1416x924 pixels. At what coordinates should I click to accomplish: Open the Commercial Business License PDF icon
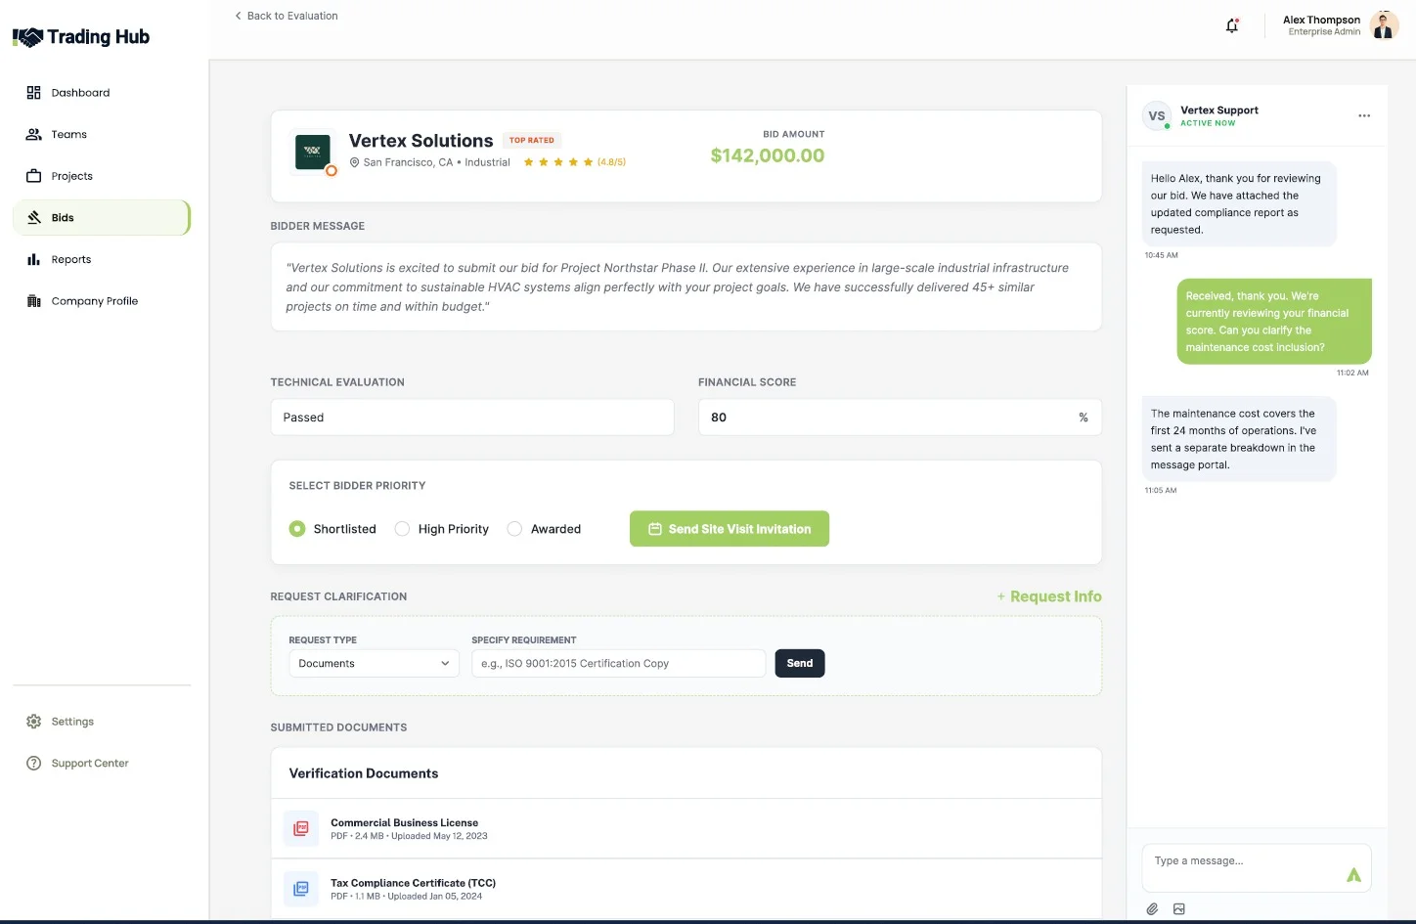[x=301, y=828]
